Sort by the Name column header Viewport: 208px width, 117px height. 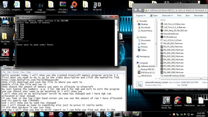pos(163,20)
